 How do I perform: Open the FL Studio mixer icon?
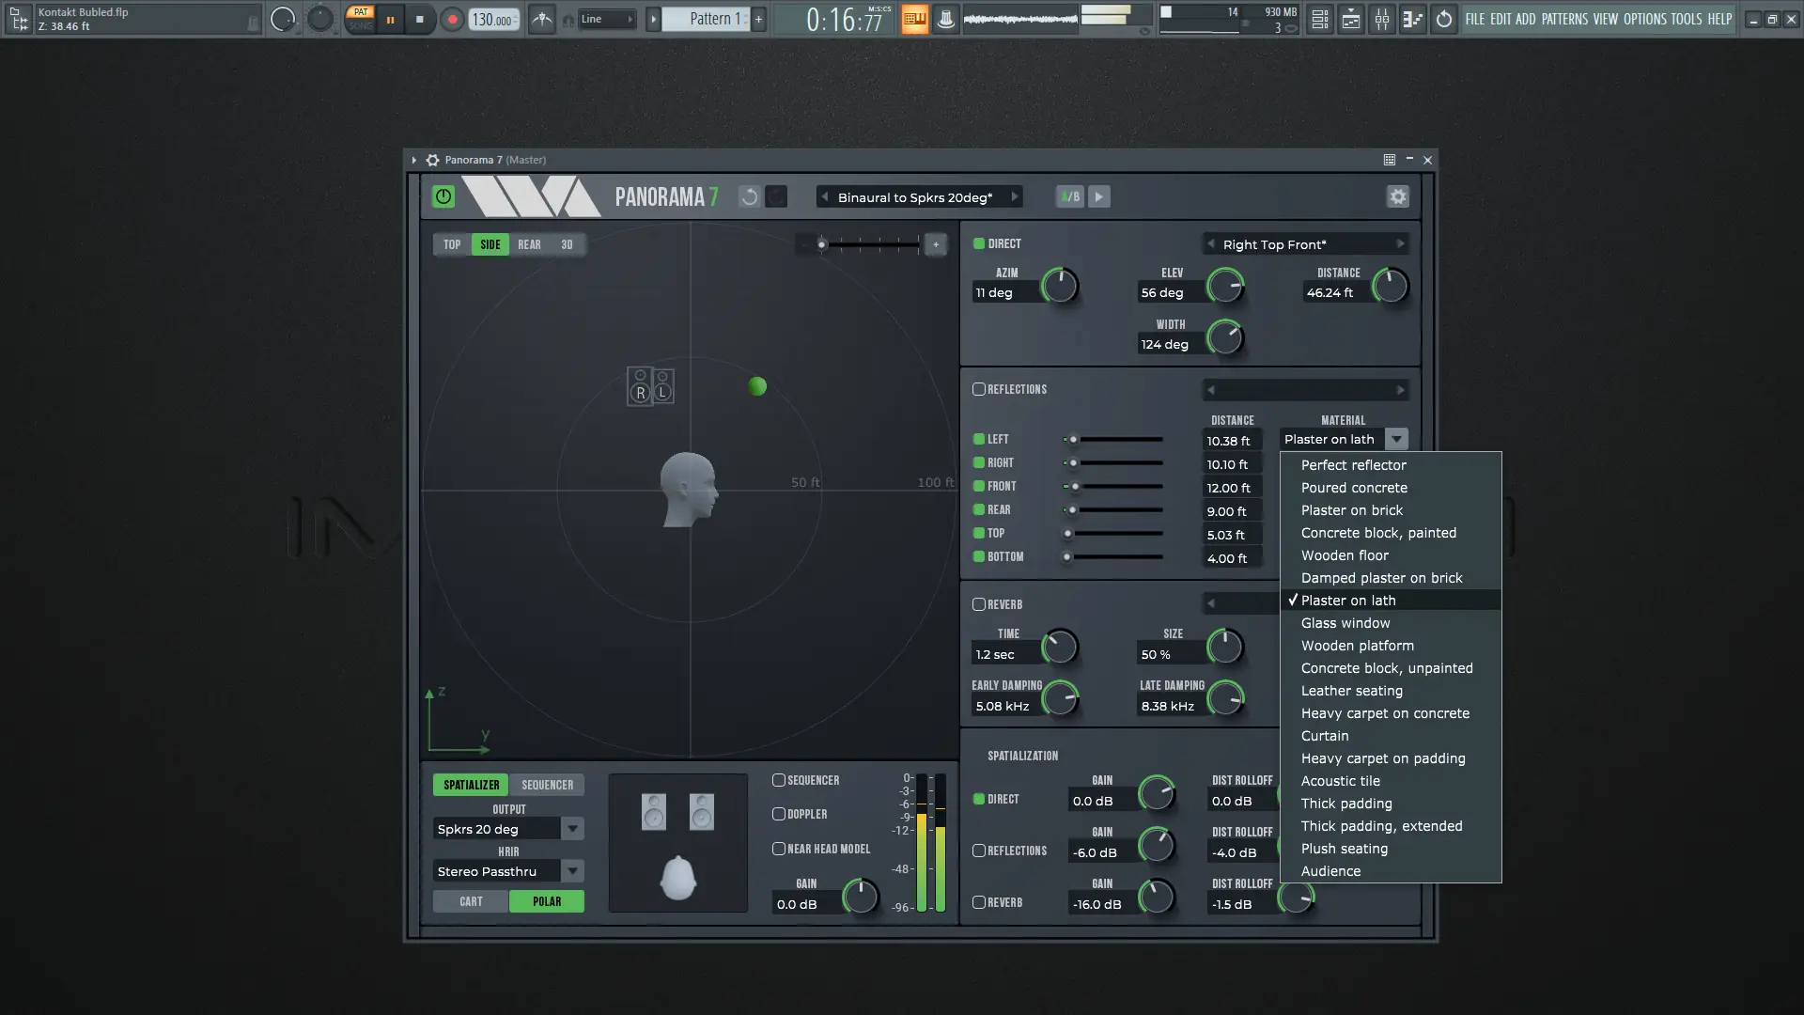pyautogui.click(x=1381, y=19)
